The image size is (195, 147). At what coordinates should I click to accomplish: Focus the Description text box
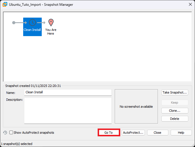click(68, 111)
